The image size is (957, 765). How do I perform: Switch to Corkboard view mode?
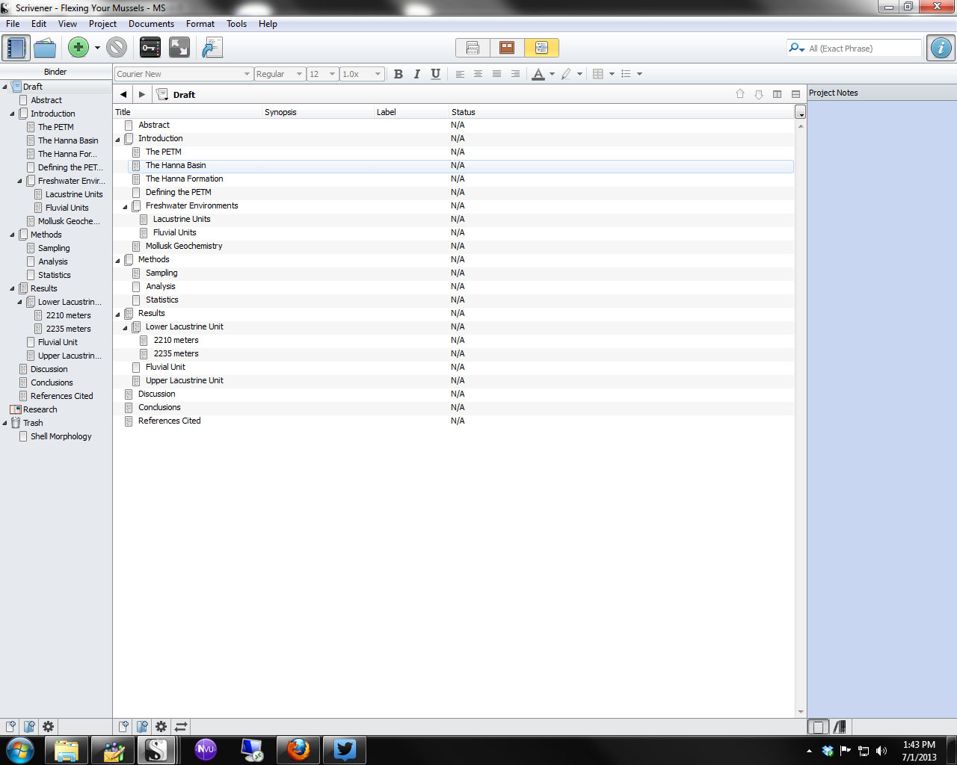coord(507,48)
